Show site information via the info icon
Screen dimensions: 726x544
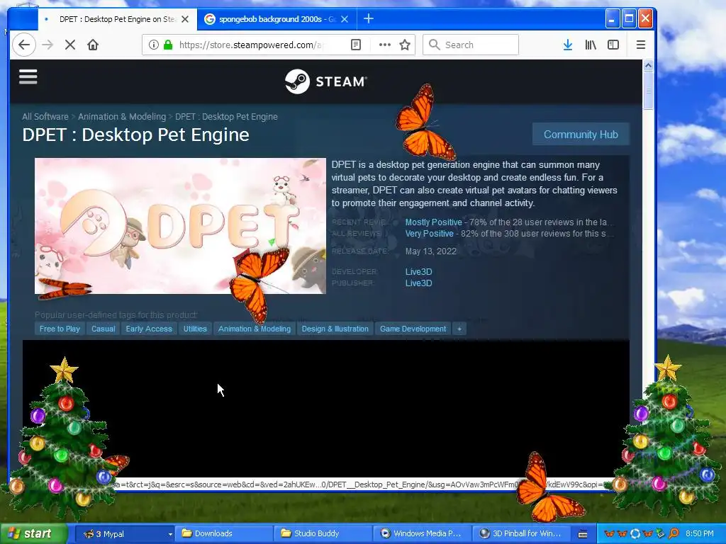(x=154, y=45)
